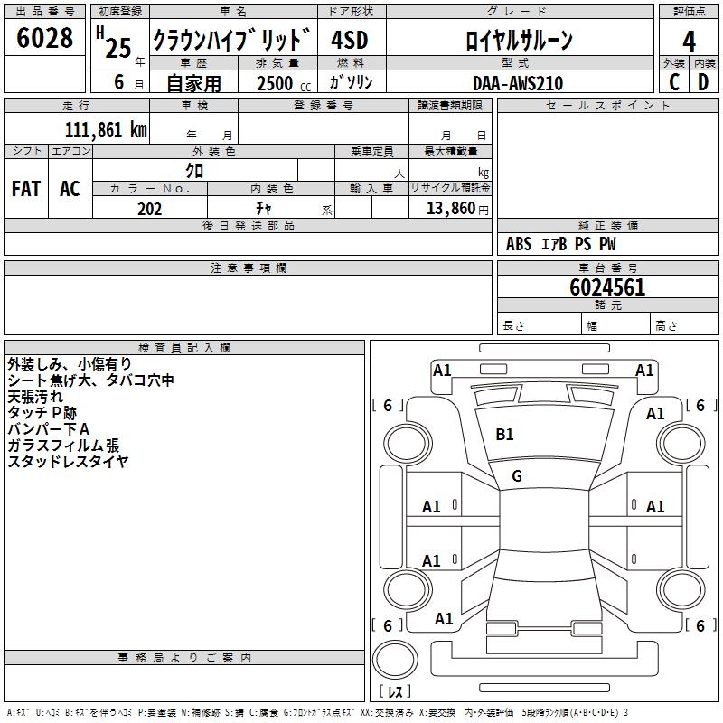The width and height of the screenshot is (723, 723).
Task: Select the overall evaluation score 4
Action: (x=689, y=41)
